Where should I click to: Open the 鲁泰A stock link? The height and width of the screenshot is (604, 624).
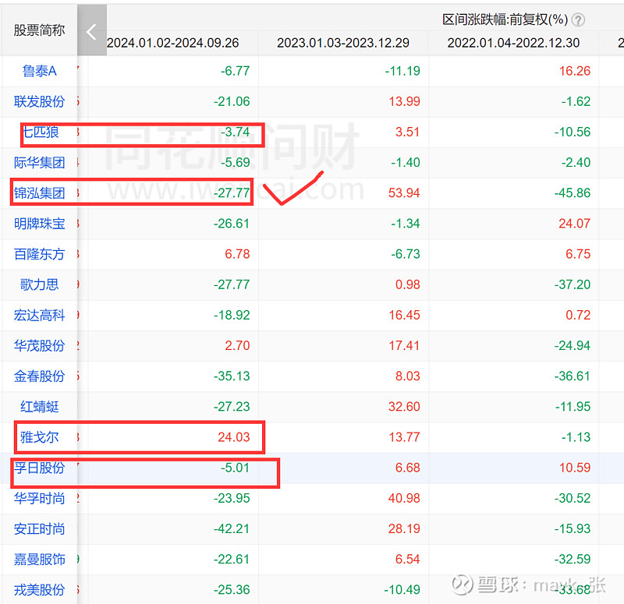(40, 71)
